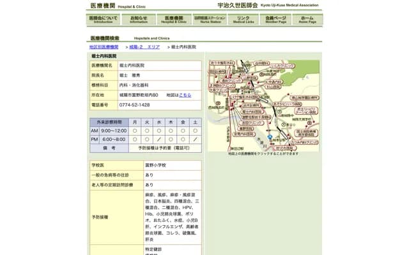This screenshot has height=255, width=409.
Task: Open the 会員ページ Member Page nav button
Action: click(275, 20)
